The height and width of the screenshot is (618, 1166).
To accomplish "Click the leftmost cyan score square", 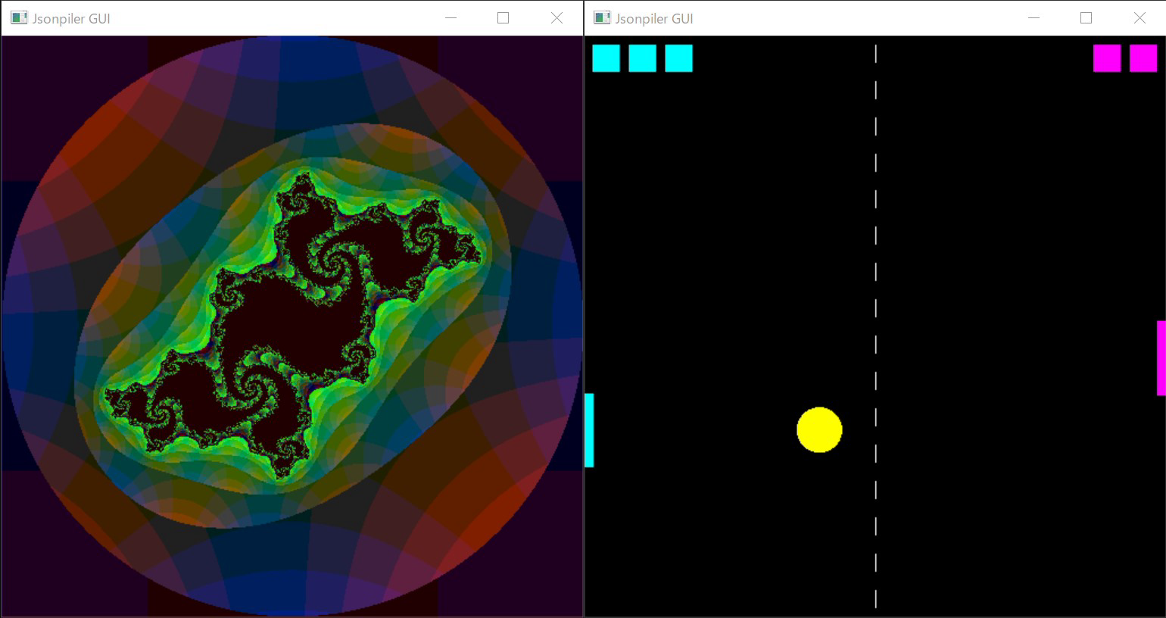I will coord(606,58).
